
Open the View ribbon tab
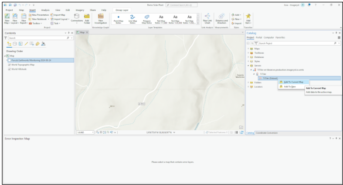(x=58, y=10)
